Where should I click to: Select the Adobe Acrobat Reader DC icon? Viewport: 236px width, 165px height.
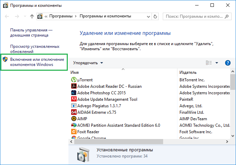click(74, 86)
